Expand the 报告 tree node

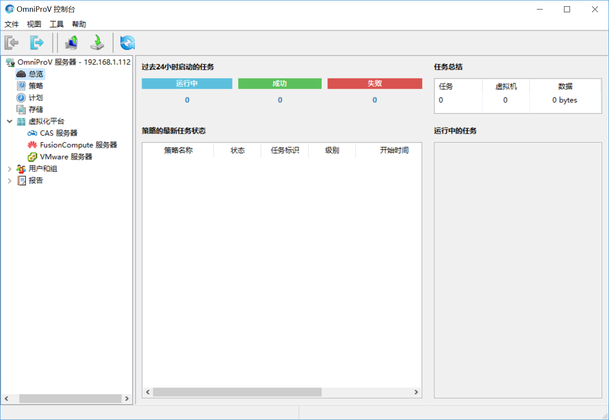click(9, 181)
